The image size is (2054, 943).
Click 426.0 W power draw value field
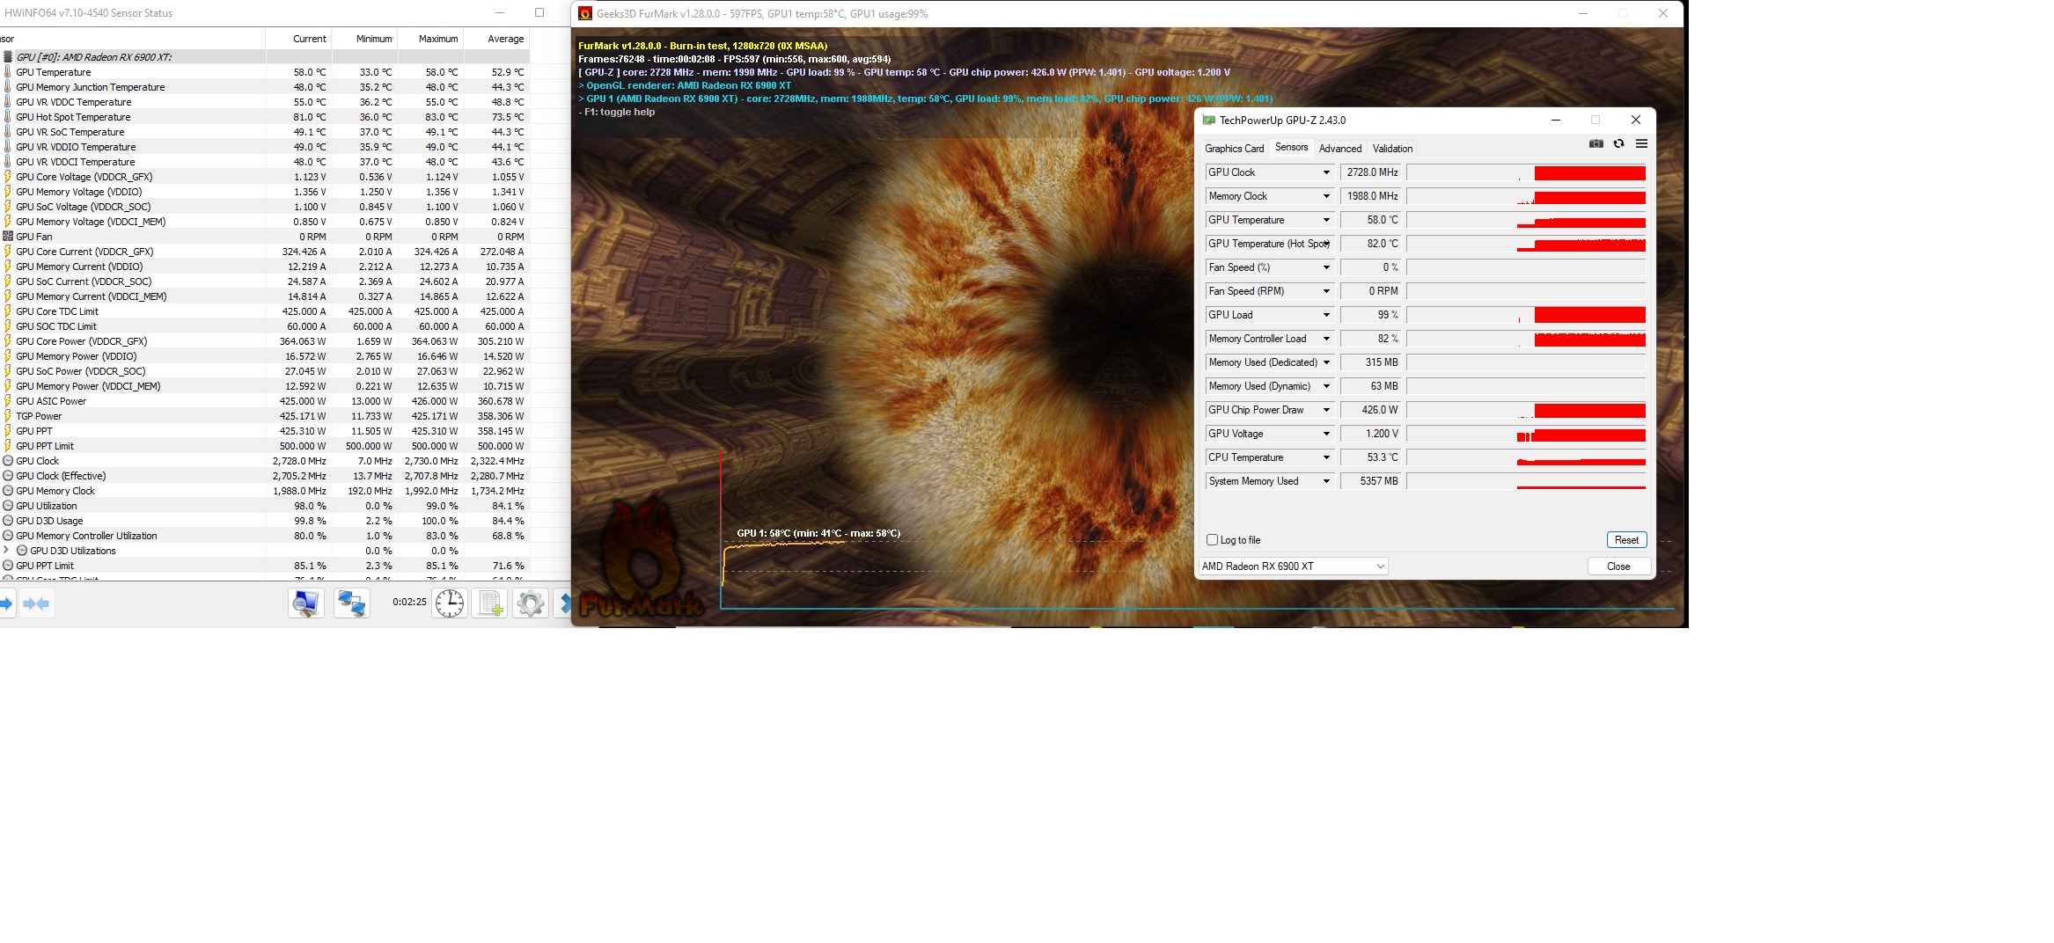[1370, 410]
